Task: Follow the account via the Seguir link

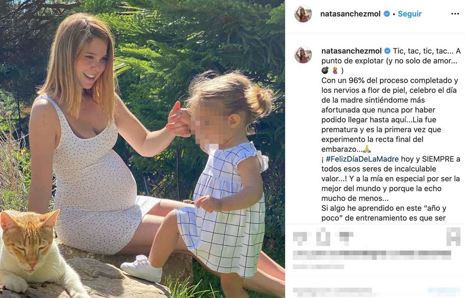Action: [410, 14]
